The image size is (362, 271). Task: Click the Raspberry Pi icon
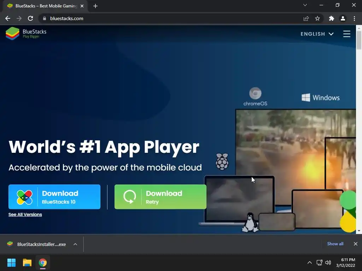click(x=222, y=162)
